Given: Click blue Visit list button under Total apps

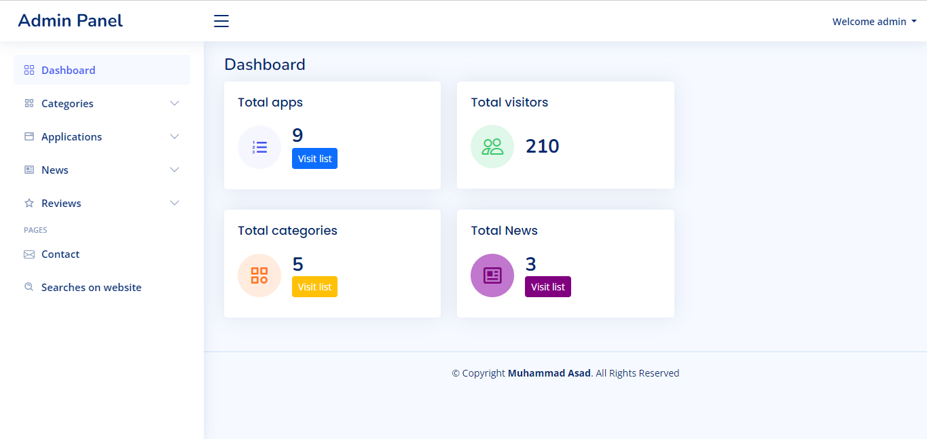Looking at the screenshot, I should (314, 159).
